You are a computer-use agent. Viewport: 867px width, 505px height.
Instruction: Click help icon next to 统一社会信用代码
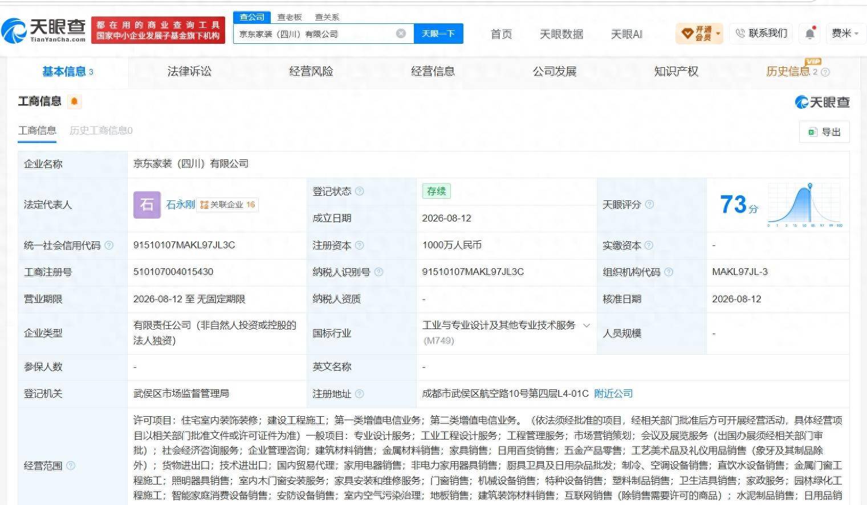[109, 245]
